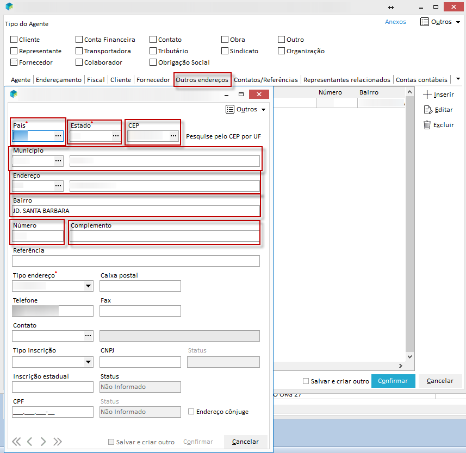
Task: Tick the Endereço cônjuge checkbox
Action: click(x=191, y=412)
